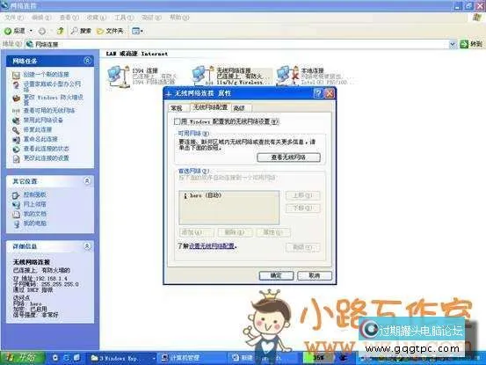486x365 pixels.
Task: Select the hero (自动) preferred network entry
Action: (x=203, y=195)
